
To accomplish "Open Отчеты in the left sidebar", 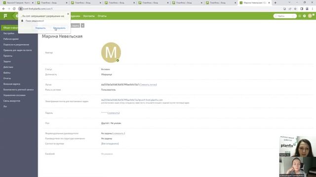I will tap(7, 78).
